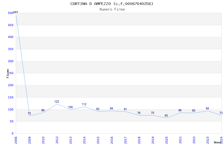Click the x-axis year label 2017
Image resolution: width=224 pixels, height=145 pixels.
pyautogui.click(x=125, y=140)
